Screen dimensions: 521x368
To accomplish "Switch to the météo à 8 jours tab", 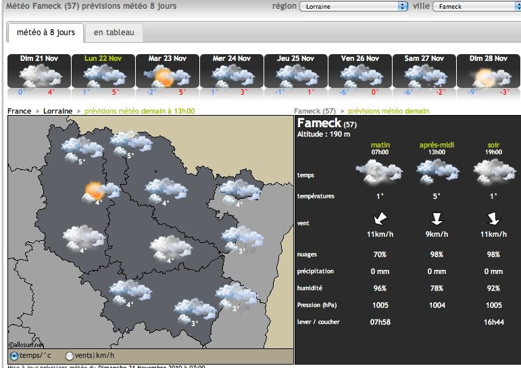I will 46,32.
